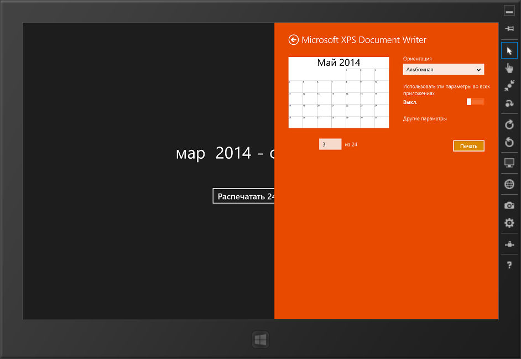521x359 pixels.
Task: Minimize the simulator window
Action: pyautogui.click(x=509, y=11)
